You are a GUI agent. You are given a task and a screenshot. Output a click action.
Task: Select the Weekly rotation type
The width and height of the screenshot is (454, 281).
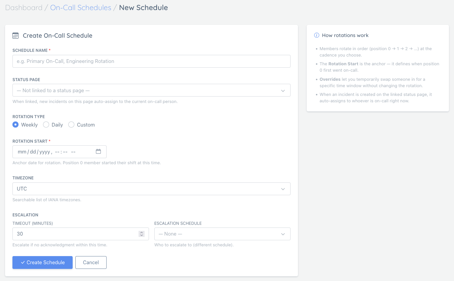[x=15, y=125]
